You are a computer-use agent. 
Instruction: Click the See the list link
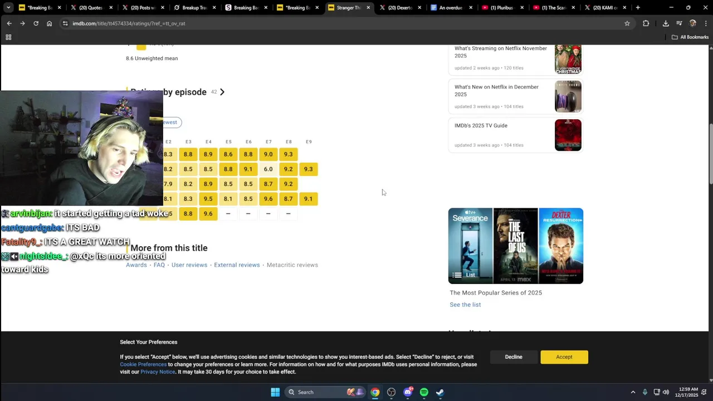click(465, 305)
